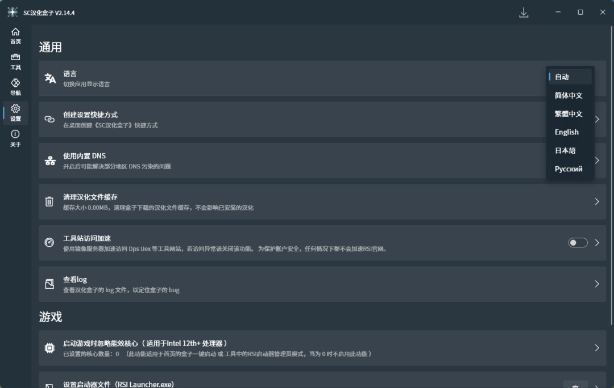
Task: Expand chevron on 清理汉化文件缓存 row
Action: (596, 201)
